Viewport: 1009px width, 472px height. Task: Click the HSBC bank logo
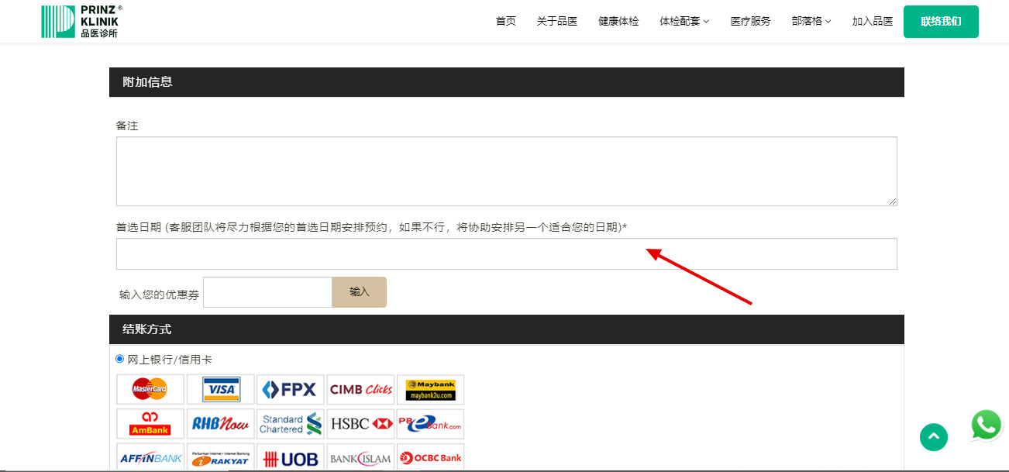pyautogui.click(x=360, y=424)
